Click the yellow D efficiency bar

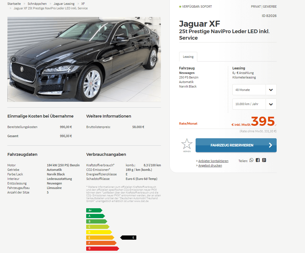click(99, 232)
